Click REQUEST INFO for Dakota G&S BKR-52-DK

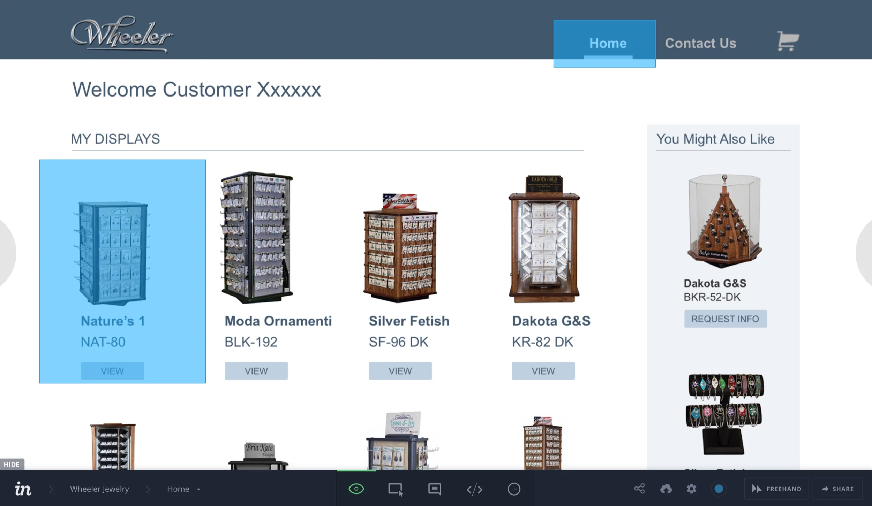pos(726,319)
